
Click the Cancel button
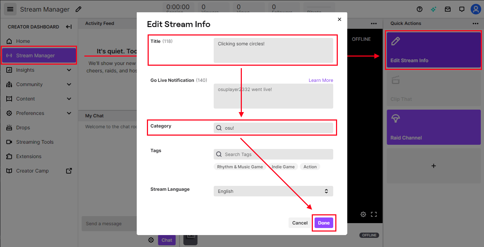(300, 223)
